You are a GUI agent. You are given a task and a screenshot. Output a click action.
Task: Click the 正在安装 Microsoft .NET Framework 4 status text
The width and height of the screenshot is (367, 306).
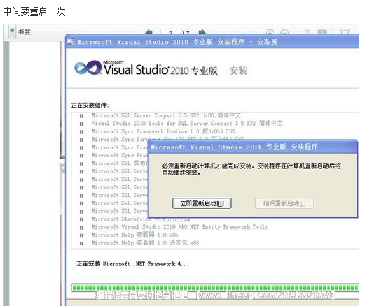point(132,264)
